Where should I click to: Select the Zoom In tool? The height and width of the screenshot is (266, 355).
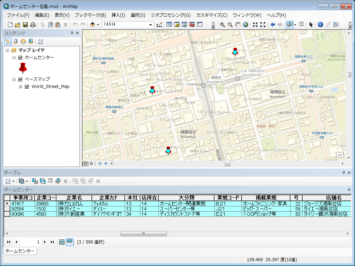click(x=222, y=25)
